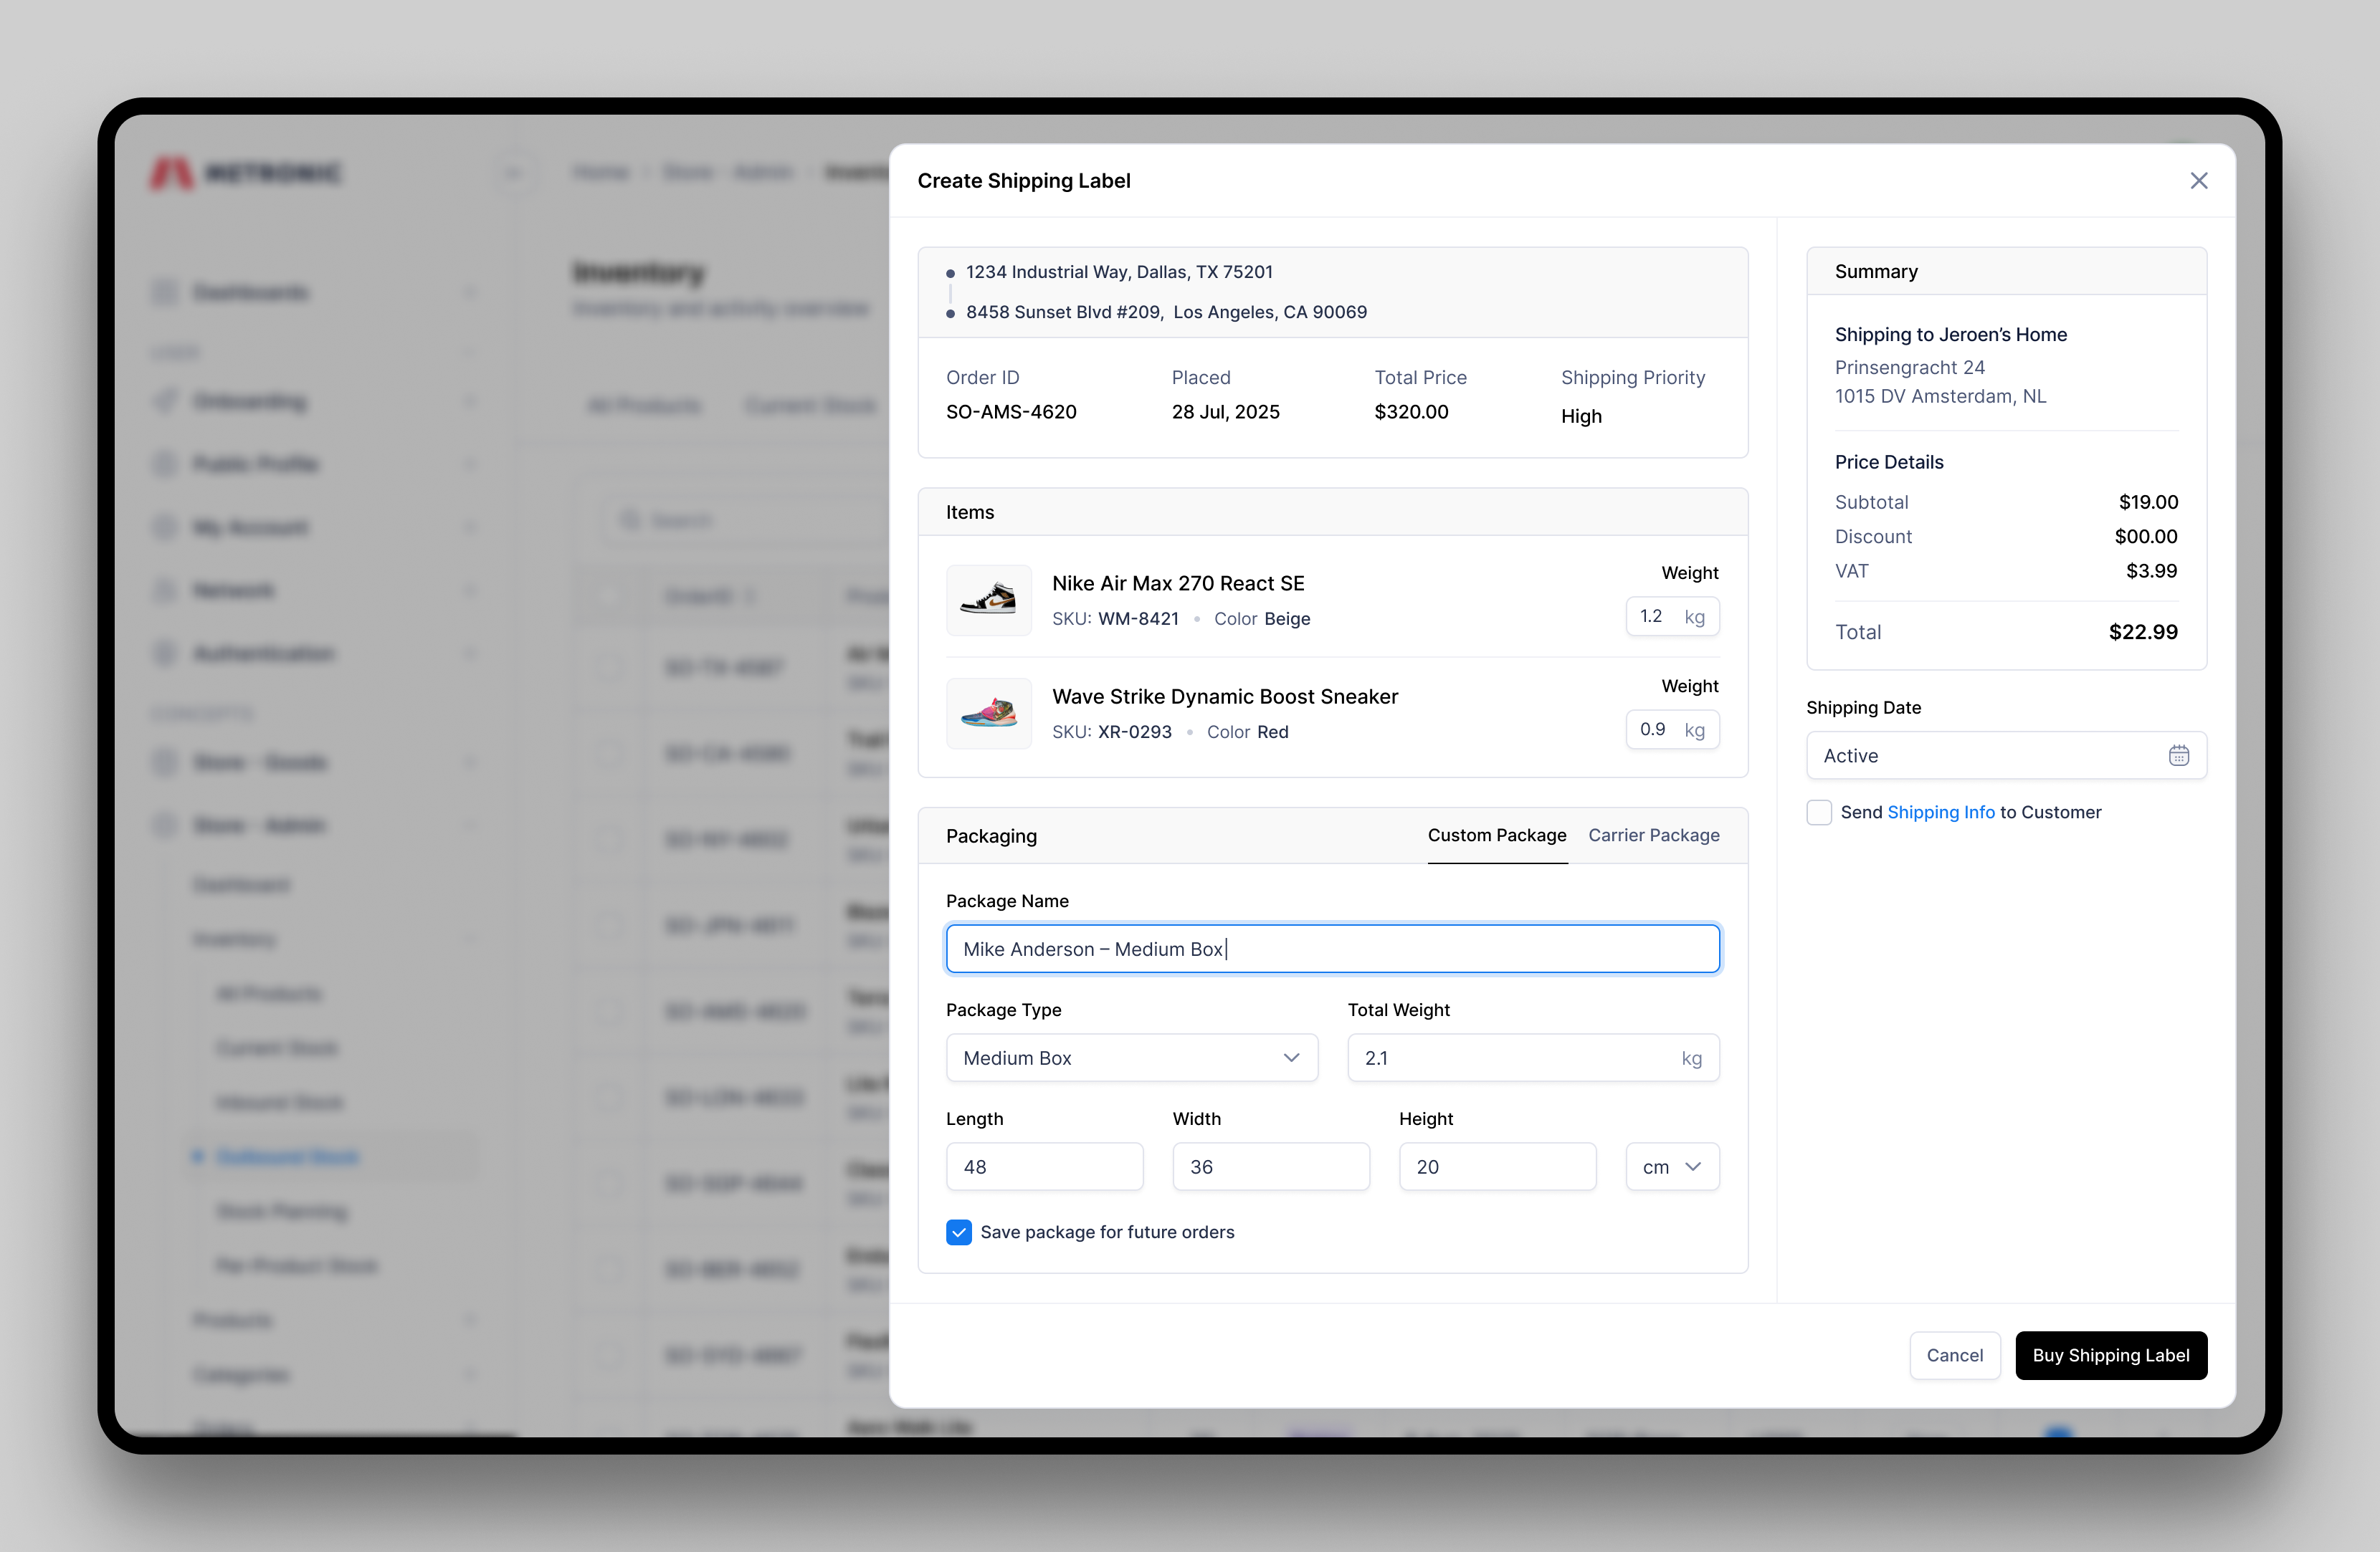Click the Length field showing 48
Image resolution: width=2380 pixels, height=1552 pixels.
(1044, 1167)
